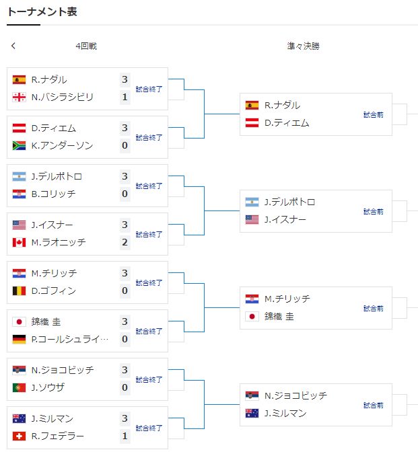Click South Africa flag beside K.アンダーソン

coord(19,145)
